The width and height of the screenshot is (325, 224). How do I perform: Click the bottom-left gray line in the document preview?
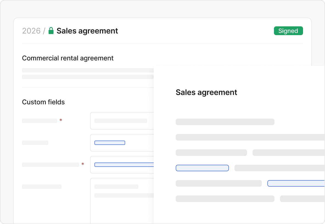[225, 199]
